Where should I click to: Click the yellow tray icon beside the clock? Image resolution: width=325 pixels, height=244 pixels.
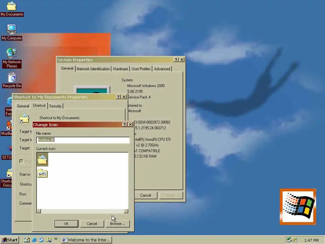[x=295, y=240]
